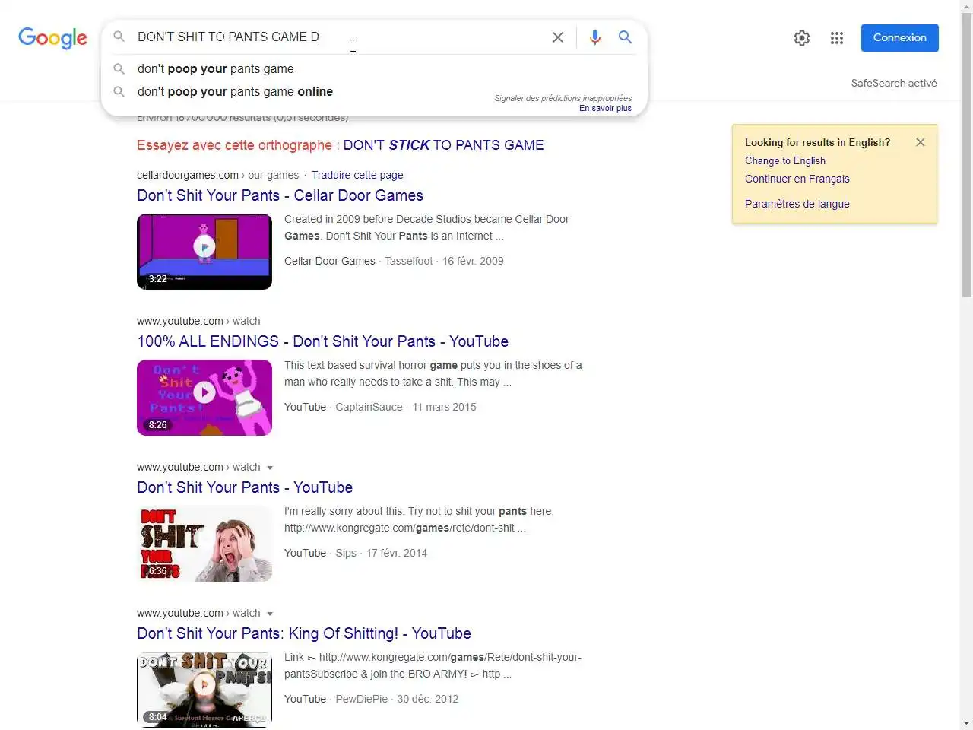Screen dimensions: 973x730
Task: Play the PewDiePie video thumbnail
Action: point(204,690)
